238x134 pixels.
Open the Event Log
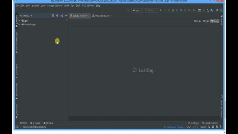point(193,123)
